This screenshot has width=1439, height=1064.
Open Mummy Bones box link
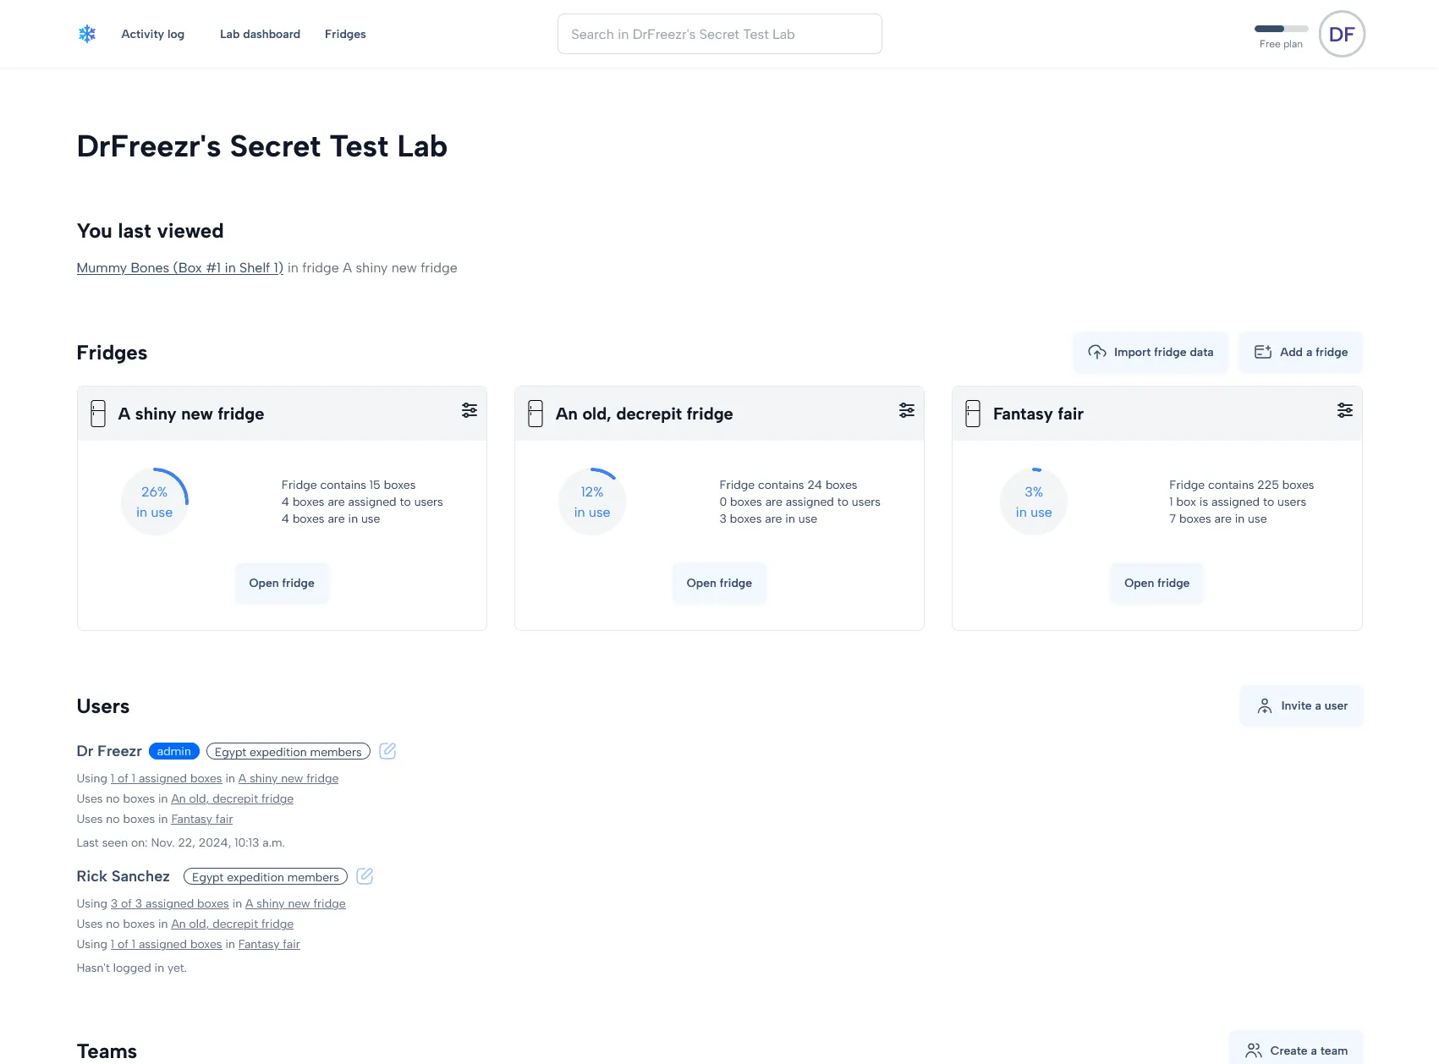tap(179, 267)
